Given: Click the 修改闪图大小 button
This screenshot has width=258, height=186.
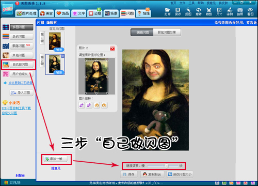Looking at the screenshot, I should pyautogui.click(x=180, y=175).
